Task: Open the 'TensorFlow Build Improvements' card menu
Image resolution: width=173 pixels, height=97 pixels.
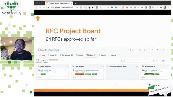Action: point(101,70)
